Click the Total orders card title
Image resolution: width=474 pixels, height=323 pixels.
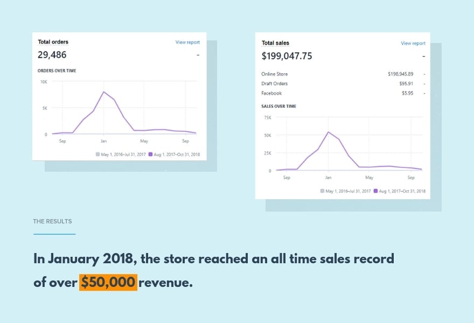pos(53,42)
